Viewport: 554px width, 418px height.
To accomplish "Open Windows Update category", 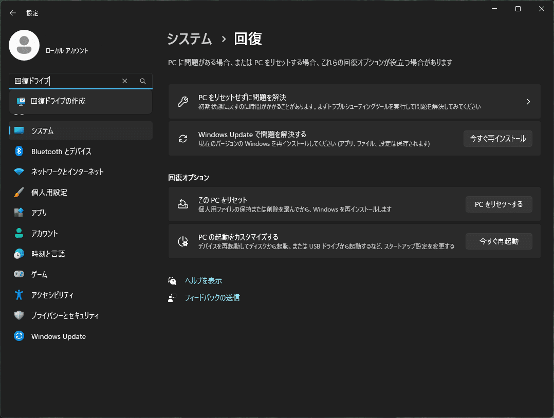I will (x=81, y=336).
